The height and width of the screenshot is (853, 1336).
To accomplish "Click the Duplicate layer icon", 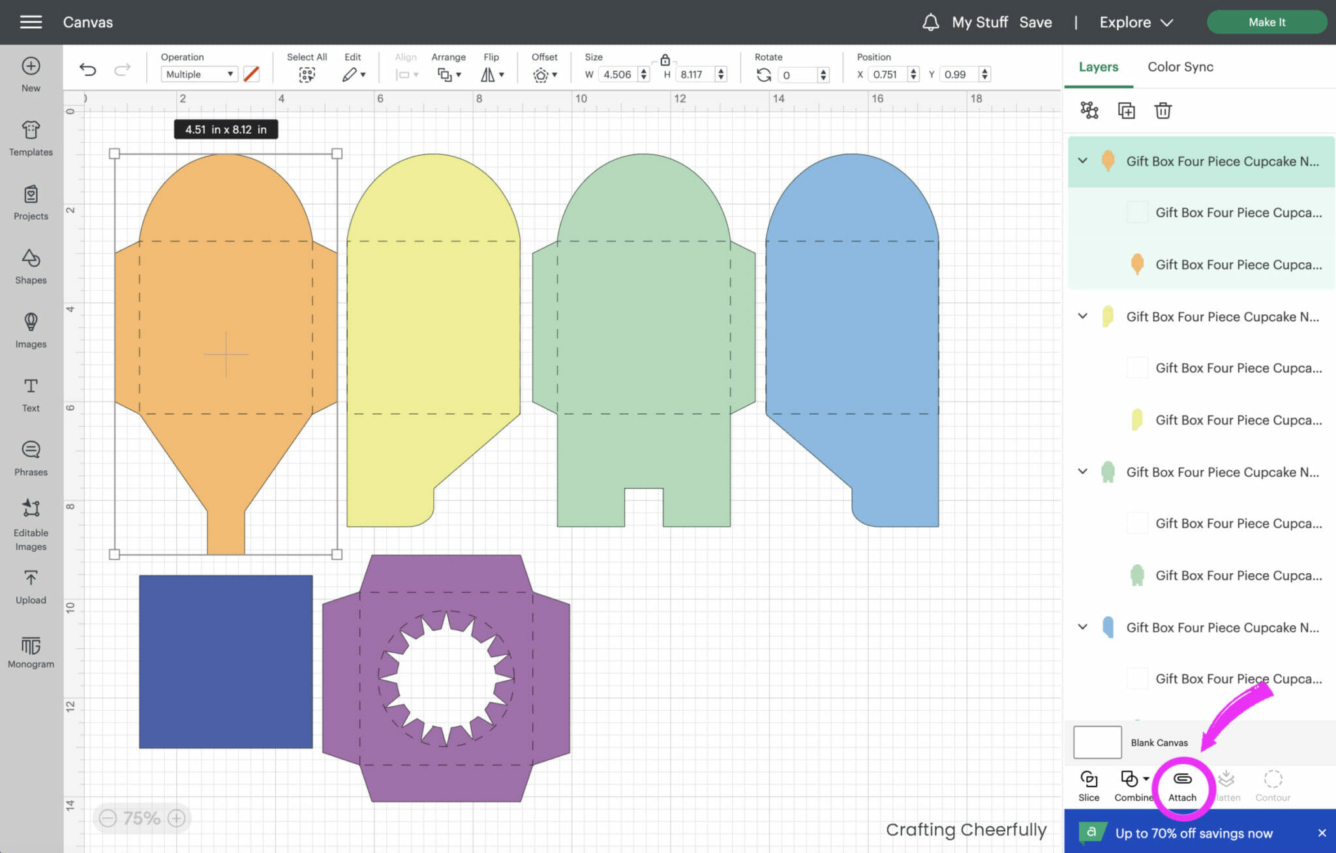I will [1126, 110].
